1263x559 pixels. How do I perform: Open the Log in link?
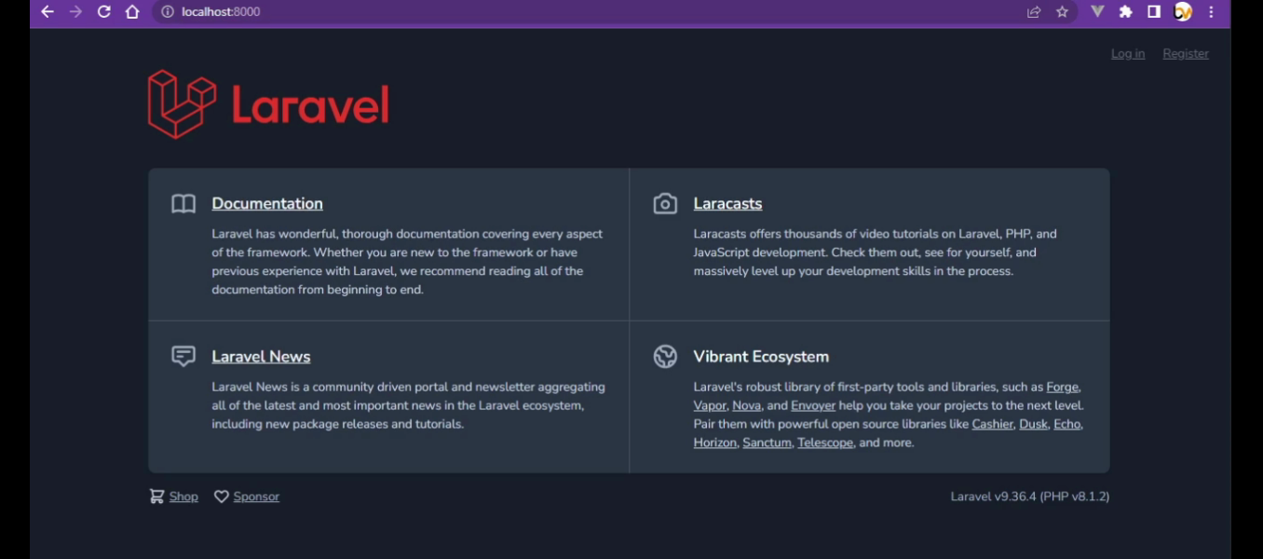tap(1128, 54)
